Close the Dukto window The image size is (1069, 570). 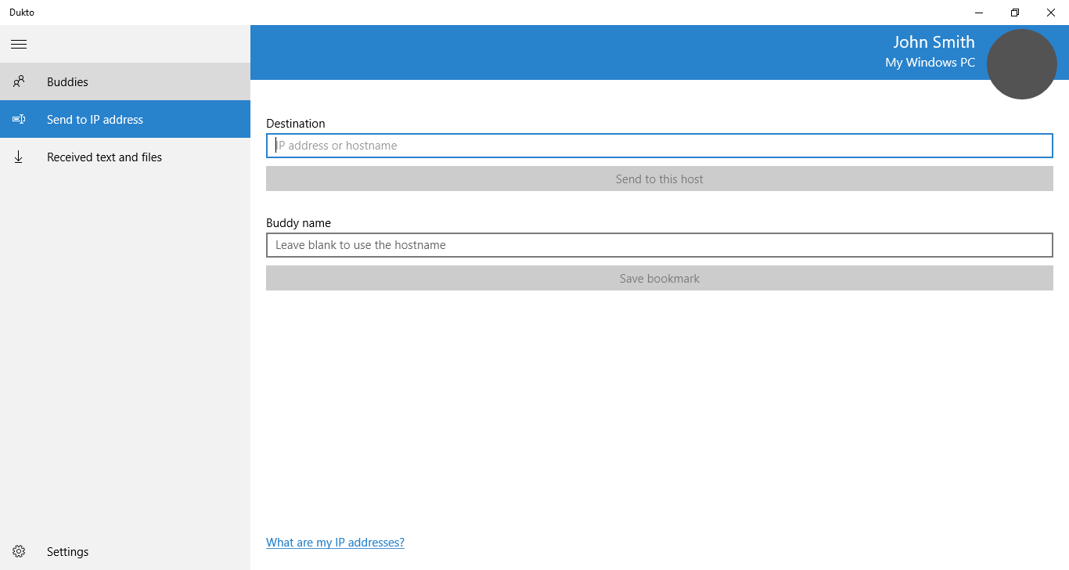1051,13
